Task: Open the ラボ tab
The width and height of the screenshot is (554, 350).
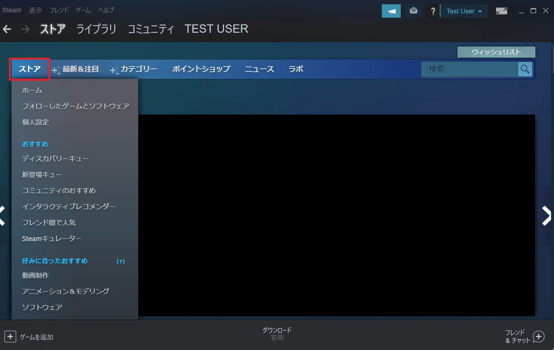Action: (296, 69)
